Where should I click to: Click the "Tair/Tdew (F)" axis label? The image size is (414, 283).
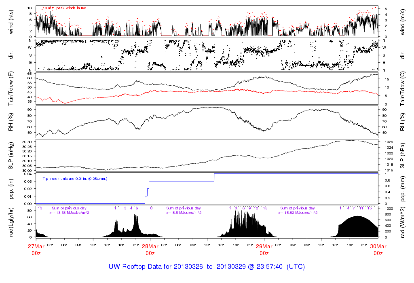point(11,89)
